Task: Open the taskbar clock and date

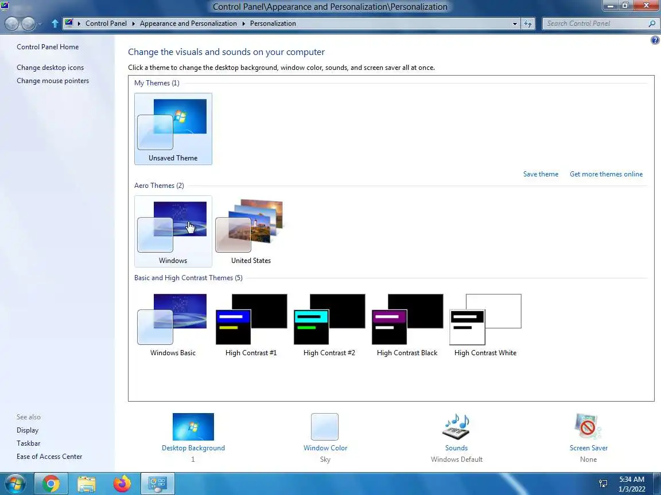Action: click(632, 484)
